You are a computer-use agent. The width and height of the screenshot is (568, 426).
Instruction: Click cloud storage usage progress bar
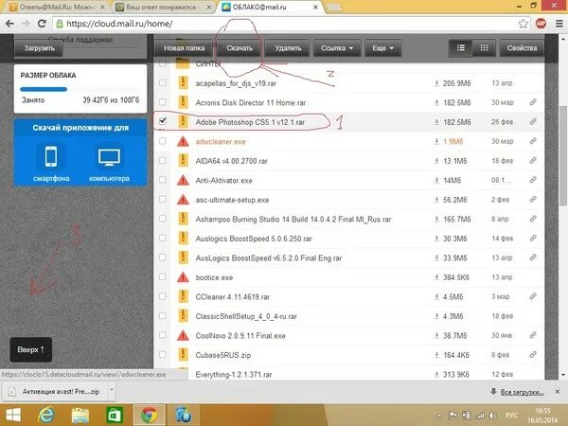[x=80, y=89]
